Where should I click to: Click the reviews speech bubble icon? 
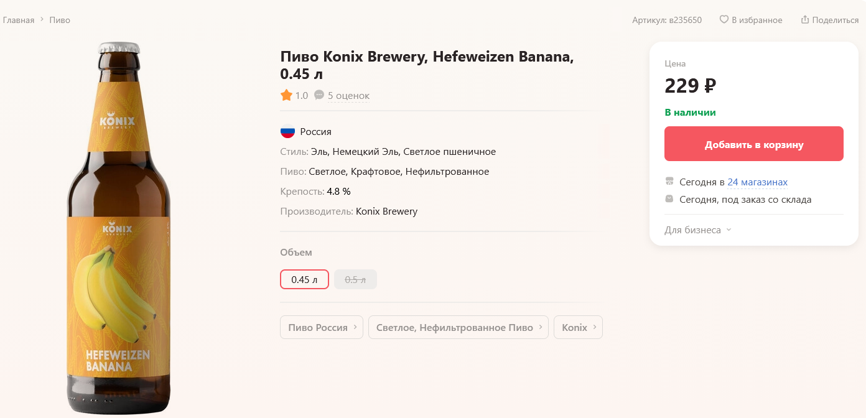tap(319, 95)
